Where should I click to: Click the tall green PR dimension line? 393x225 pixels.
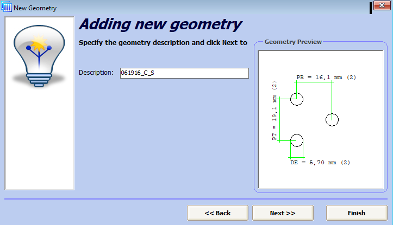(332, 97)
